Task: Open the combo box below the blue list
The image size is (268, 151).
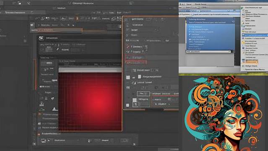Action: (208, 52)
